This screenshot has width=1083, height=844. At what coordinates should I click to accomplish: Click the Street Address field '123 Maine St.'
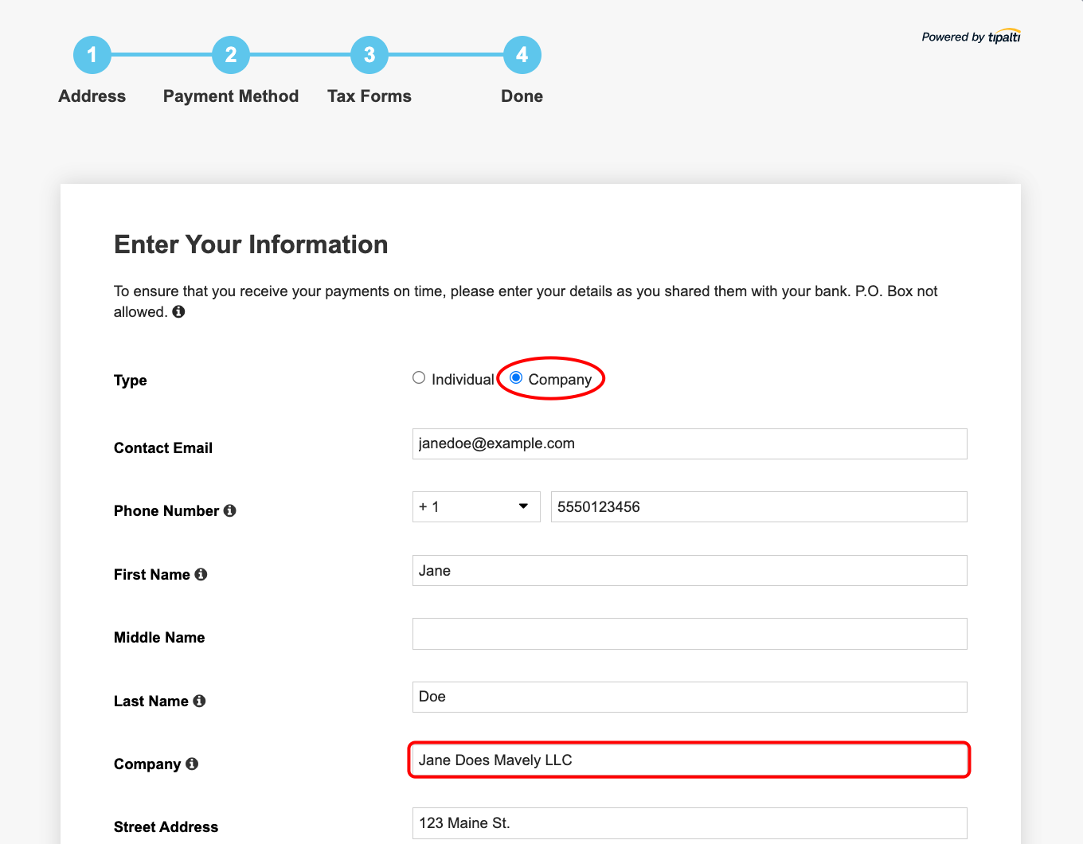click(690, 823)
